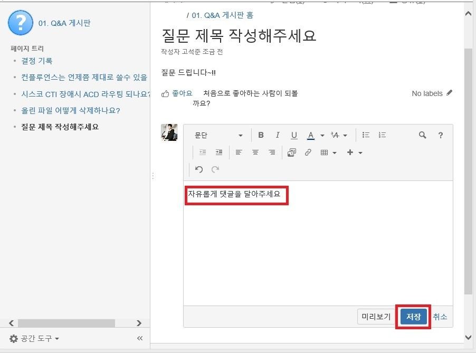Open the 결정 기록 page

37,61
